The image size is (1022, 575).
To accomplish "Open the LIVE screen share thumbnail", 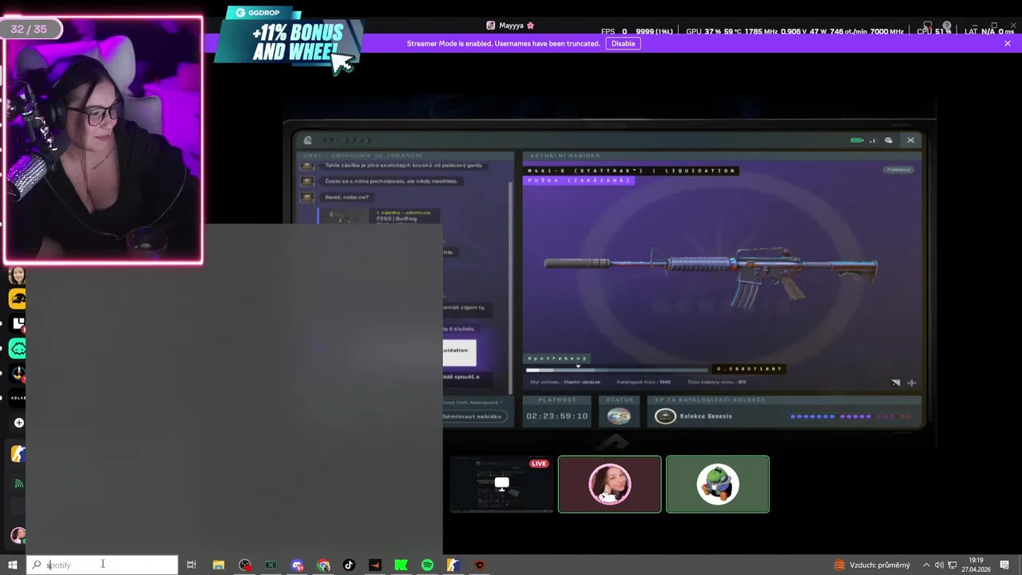I will 501,484.
